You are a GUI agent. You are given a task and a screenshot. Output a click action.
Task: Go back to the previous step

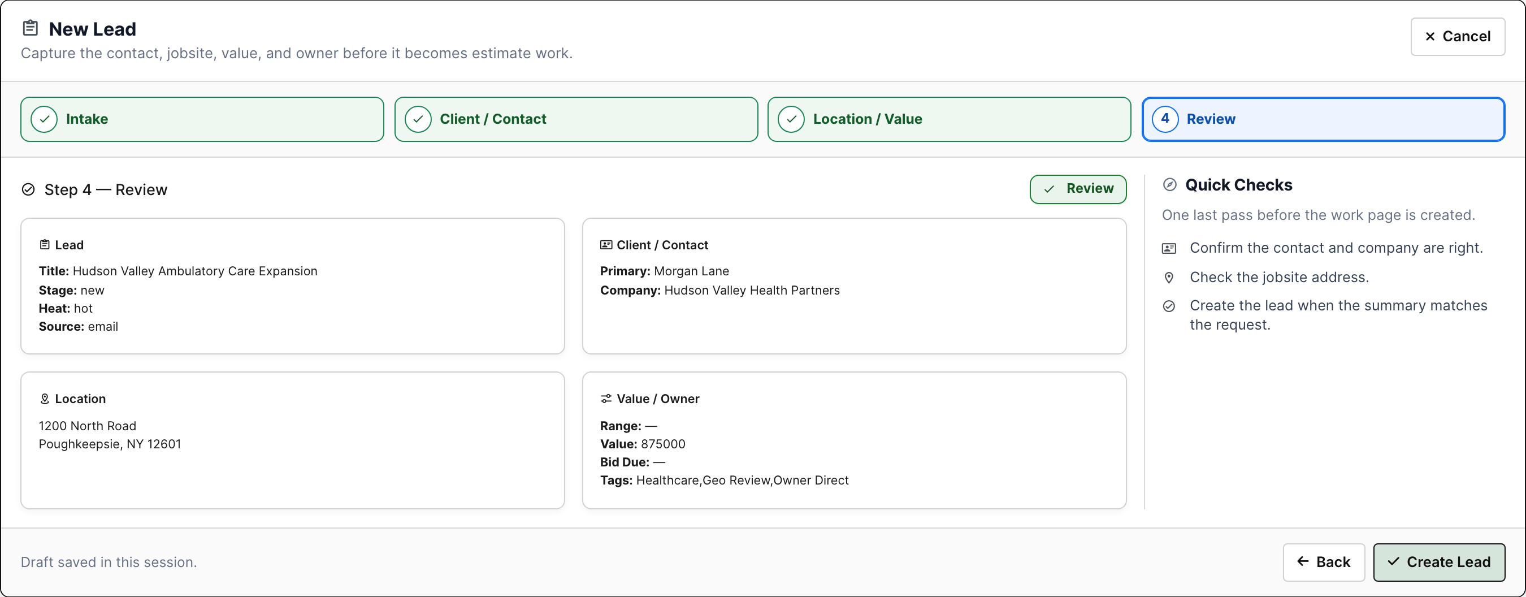coord(1324,562)
